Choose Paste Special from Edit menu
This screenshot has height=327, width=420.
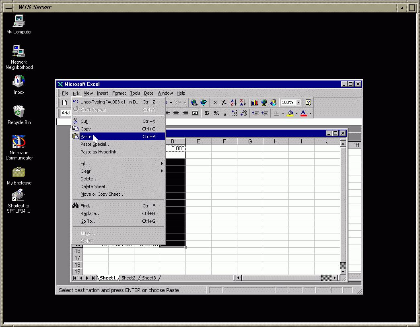point(95,144)
